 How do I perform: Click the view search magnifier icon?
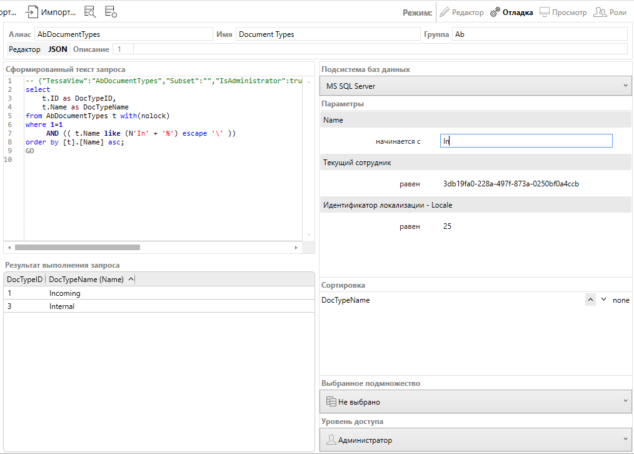tap(90, 12)
